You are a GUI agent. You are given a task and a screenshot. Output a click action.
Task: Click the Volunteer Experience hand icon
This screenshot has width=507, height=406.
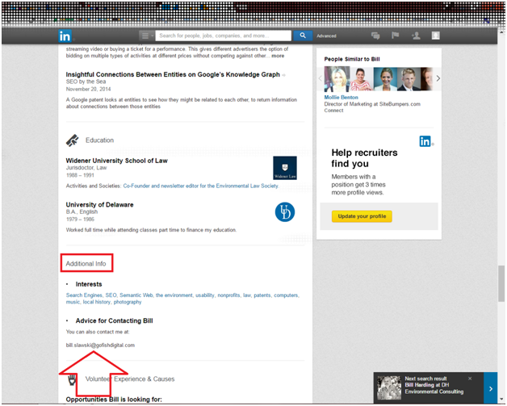(72, 379)
